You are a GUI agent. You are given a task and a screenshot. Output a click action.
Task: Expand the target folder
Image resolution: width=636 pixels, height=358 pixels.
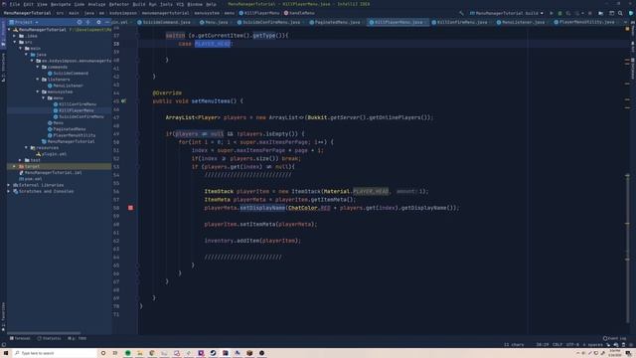point(15,166)
